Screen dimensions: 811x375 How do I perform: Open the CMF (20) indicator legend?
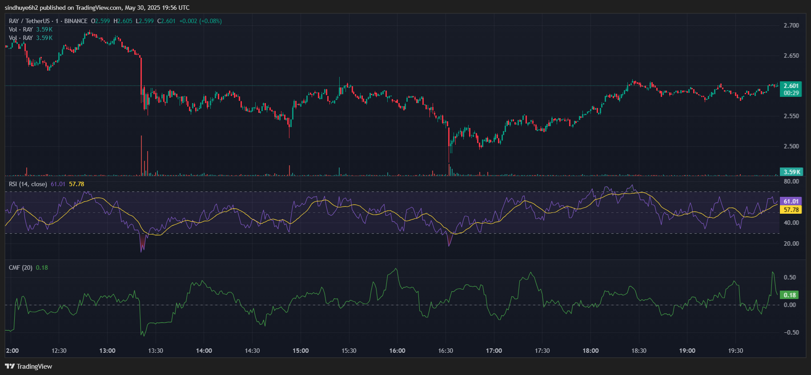(x=20, y=267)
